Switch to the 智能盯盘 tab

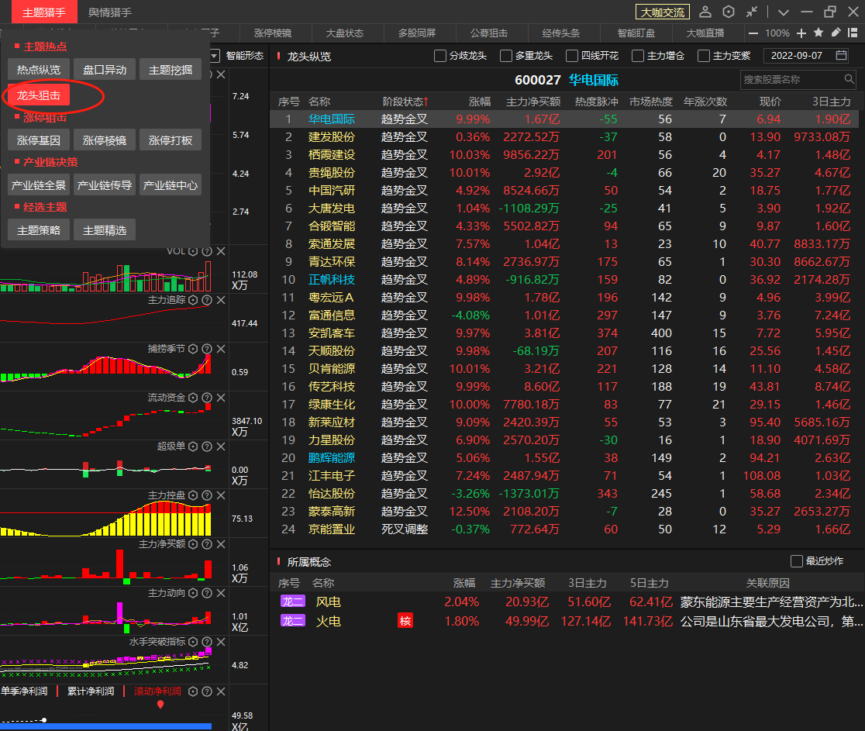(636, 33)
